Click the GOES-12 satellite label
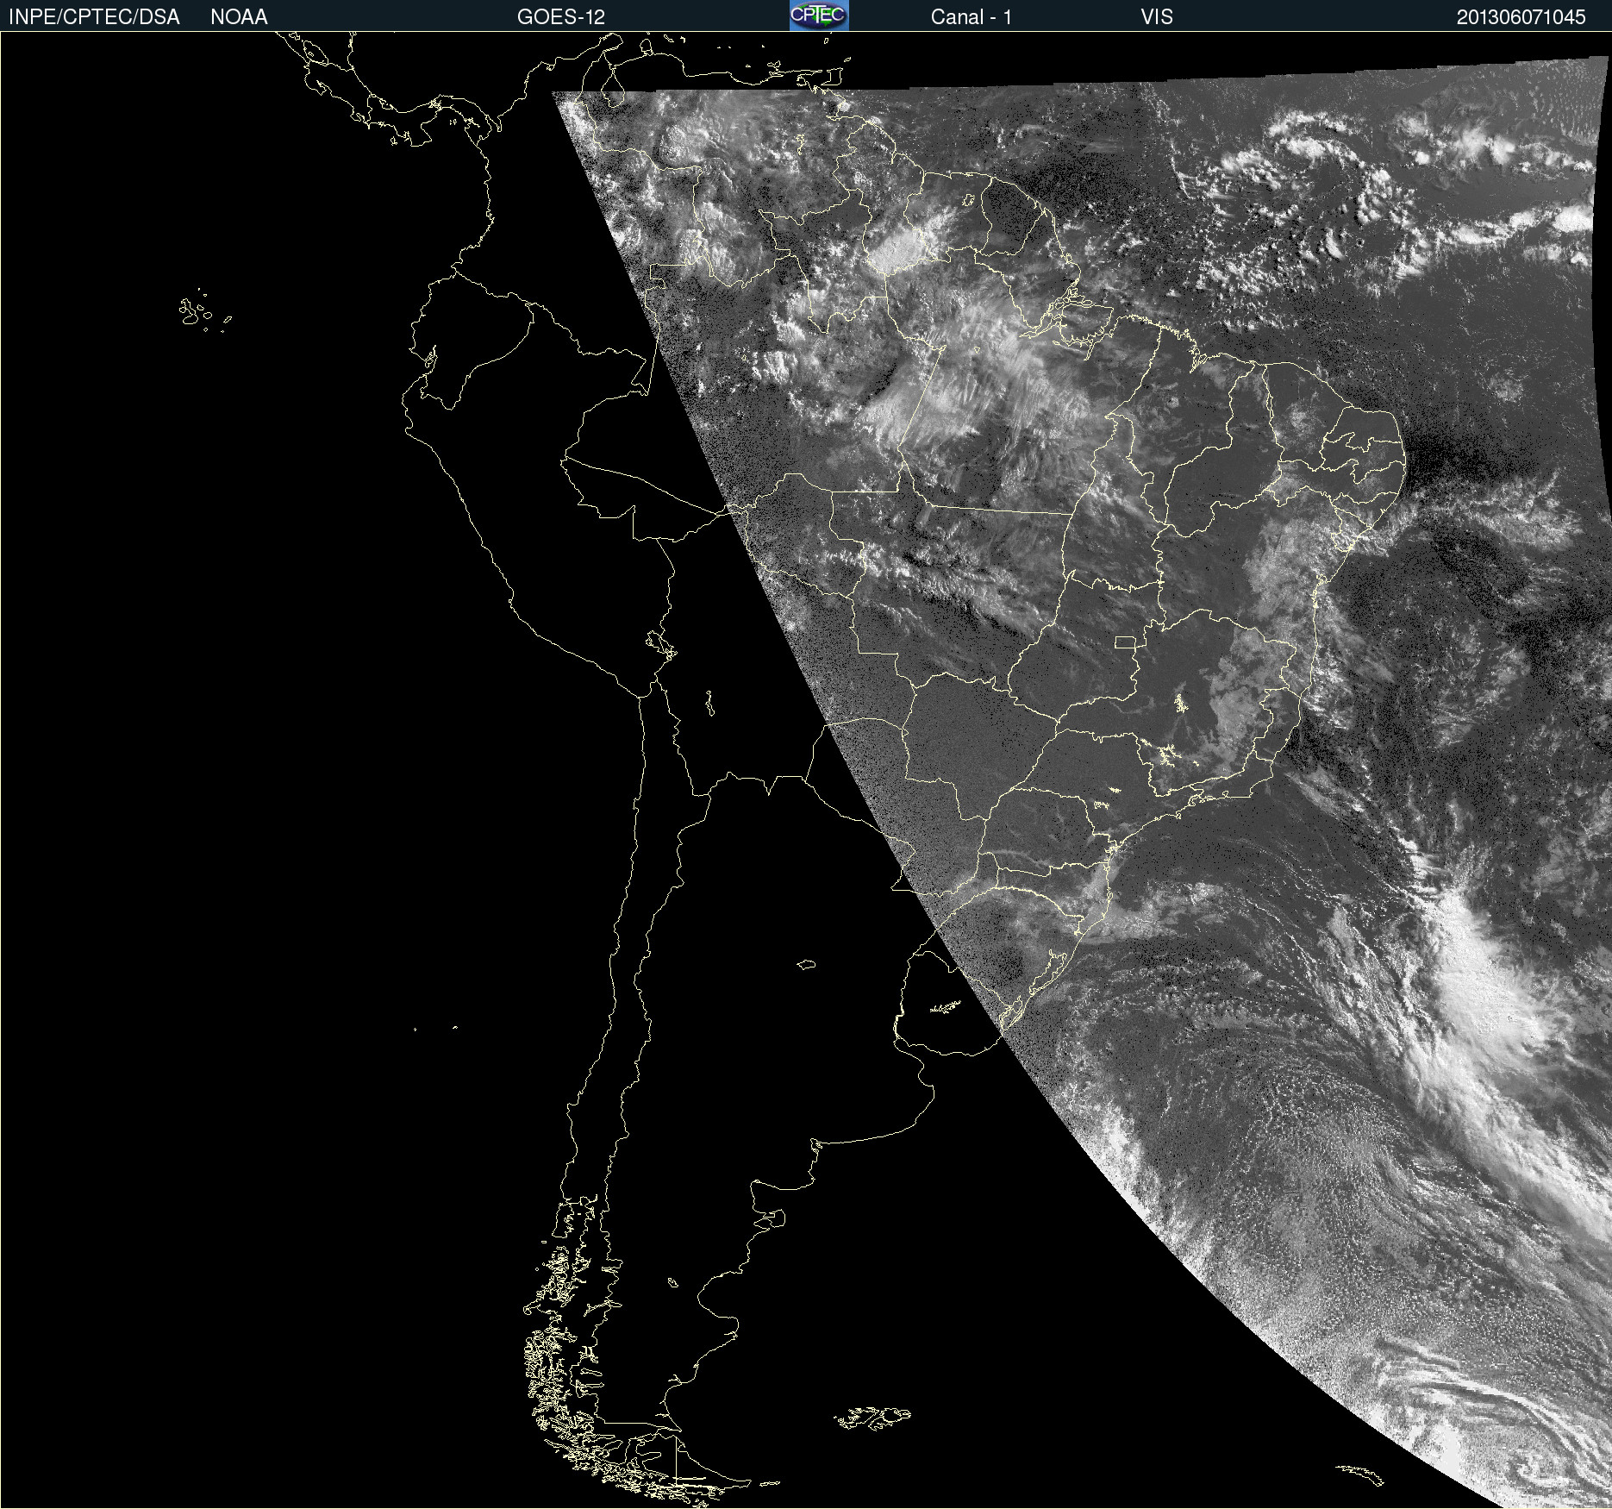The width and height of the screenshot is (1612, 1509). [561, 17]
